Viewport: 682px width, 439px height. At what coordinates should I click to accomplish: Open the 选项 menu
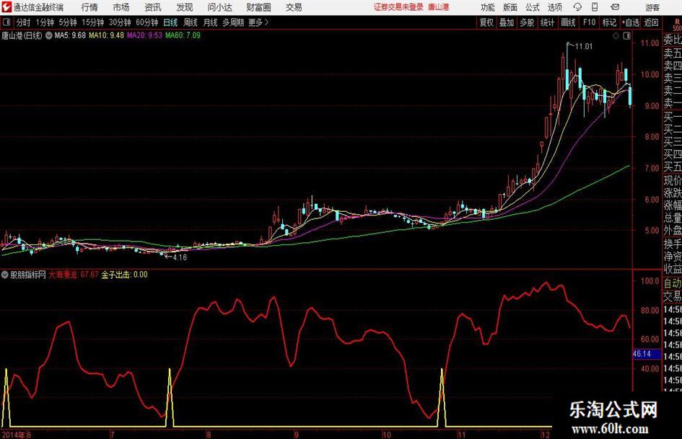[x=554, y=7]
